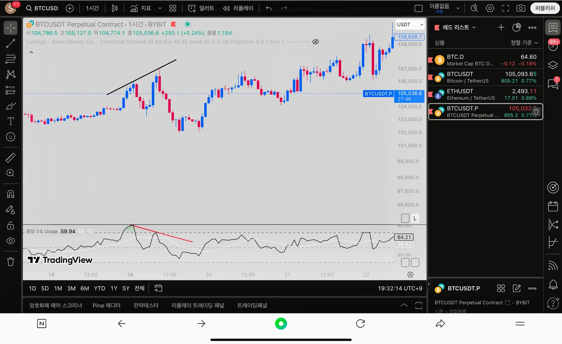Select ETHUSDT in the watchlist
The image size is (562, 344).
[486, 94]
